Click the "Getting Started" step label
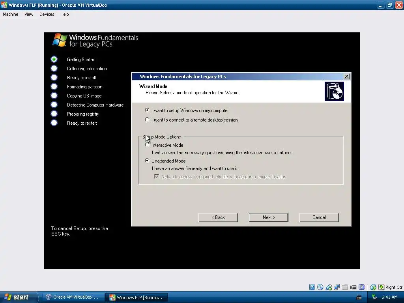 pyautogui.click(x=81, y=60)
